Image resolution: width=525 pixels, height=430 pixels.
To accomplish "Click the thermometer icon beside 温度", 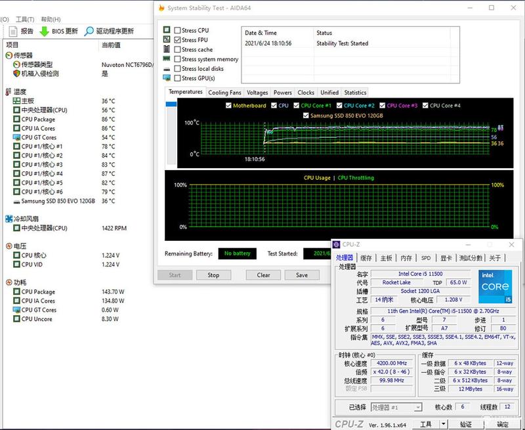I will 9,92.
